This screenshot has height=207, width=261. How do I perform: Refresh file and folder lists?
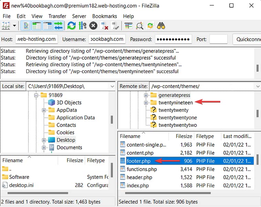[x=72, y=26]
